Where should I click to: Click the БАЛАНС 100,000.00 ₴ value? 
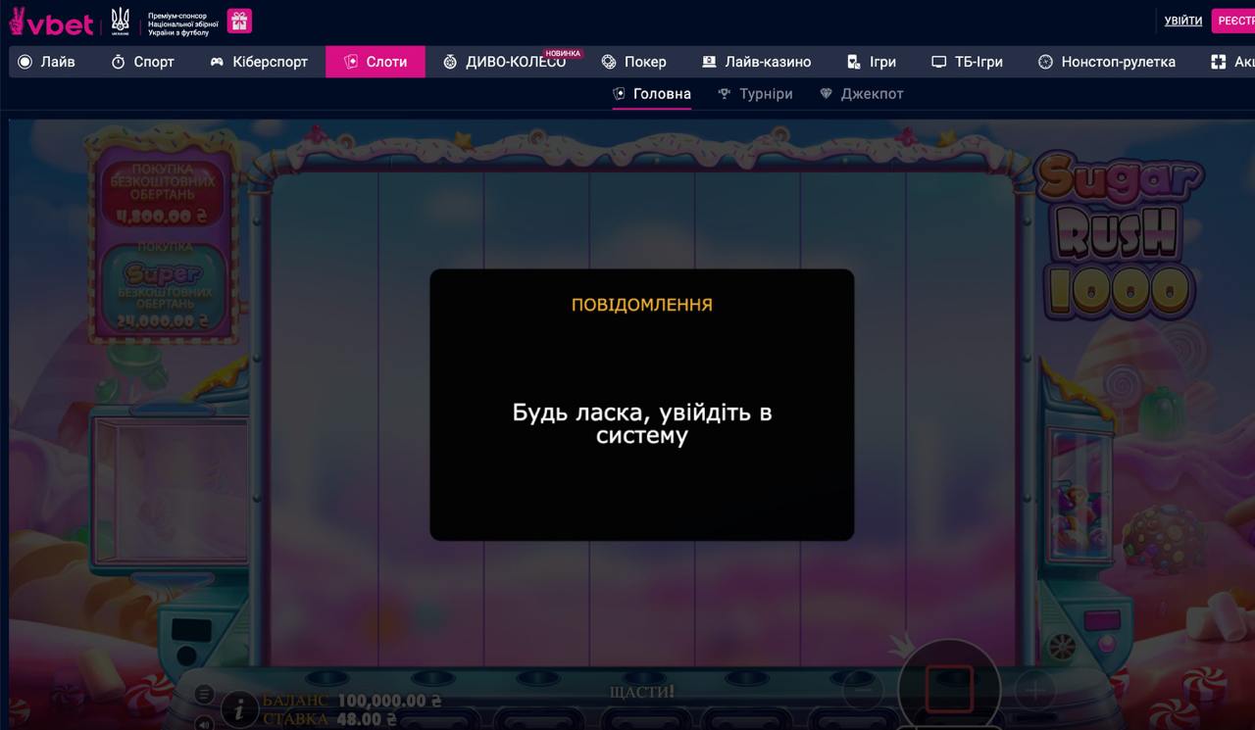coord(389,702)
